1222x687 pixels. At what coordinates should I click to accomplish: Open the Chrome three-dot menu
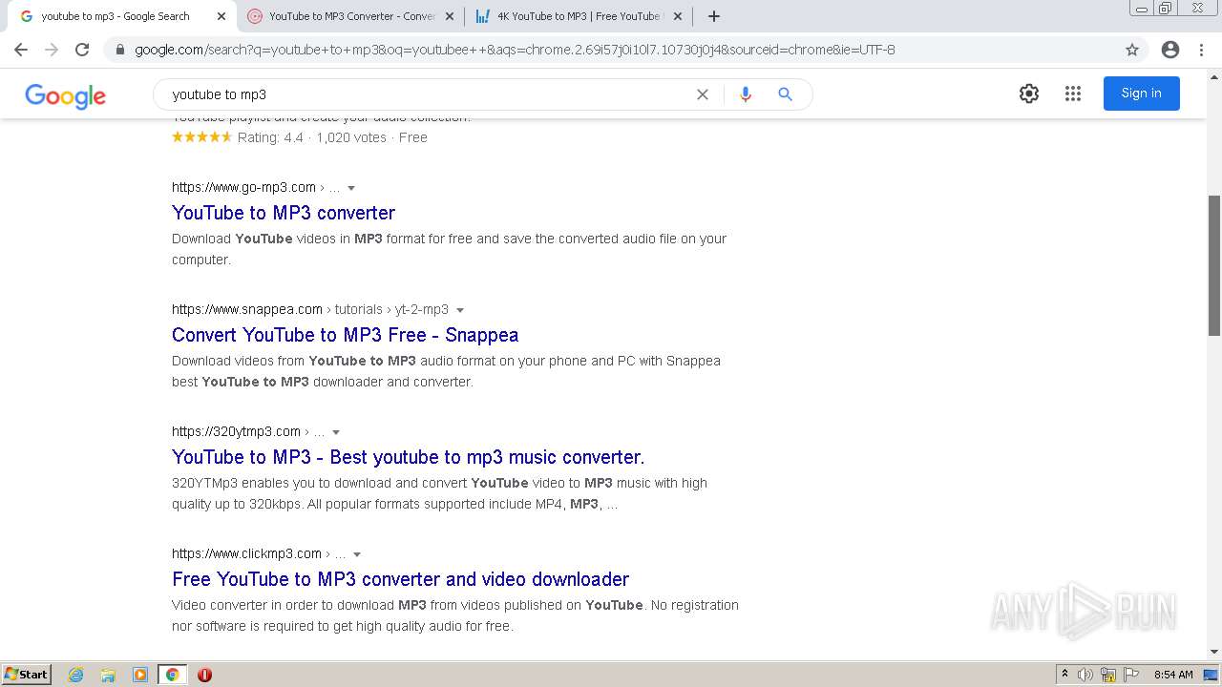coord(1201,50)
